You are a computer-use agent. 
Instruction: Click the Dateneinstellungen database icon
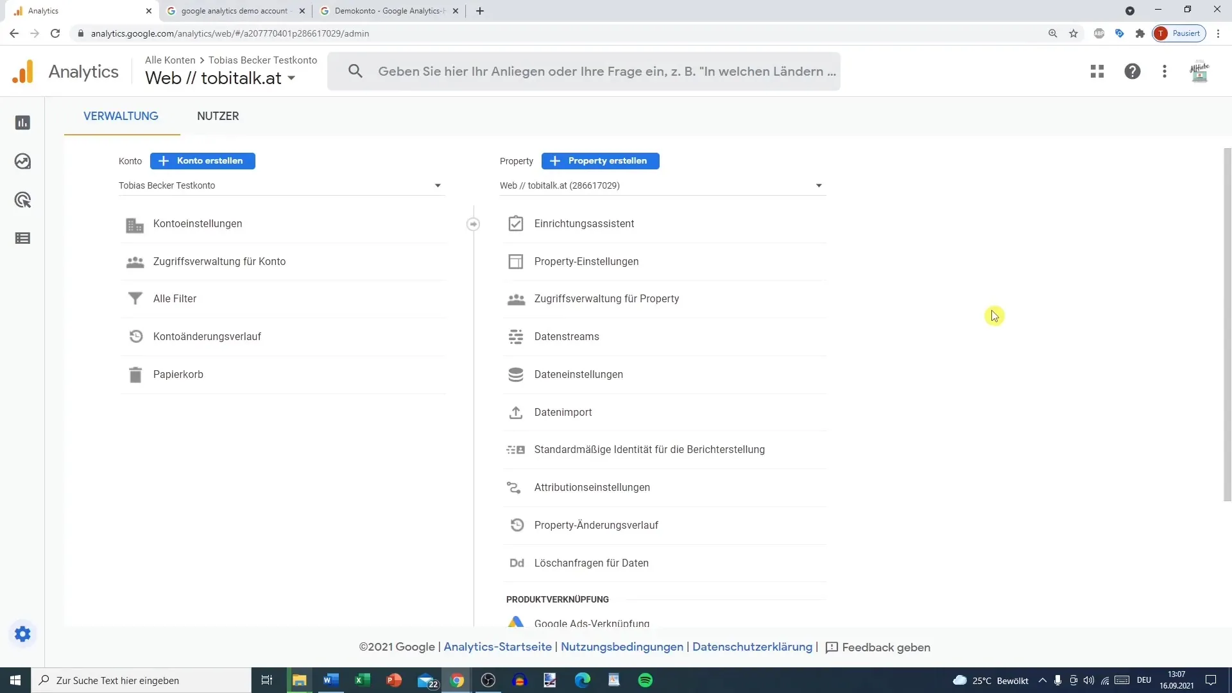[x=516, y=374]
